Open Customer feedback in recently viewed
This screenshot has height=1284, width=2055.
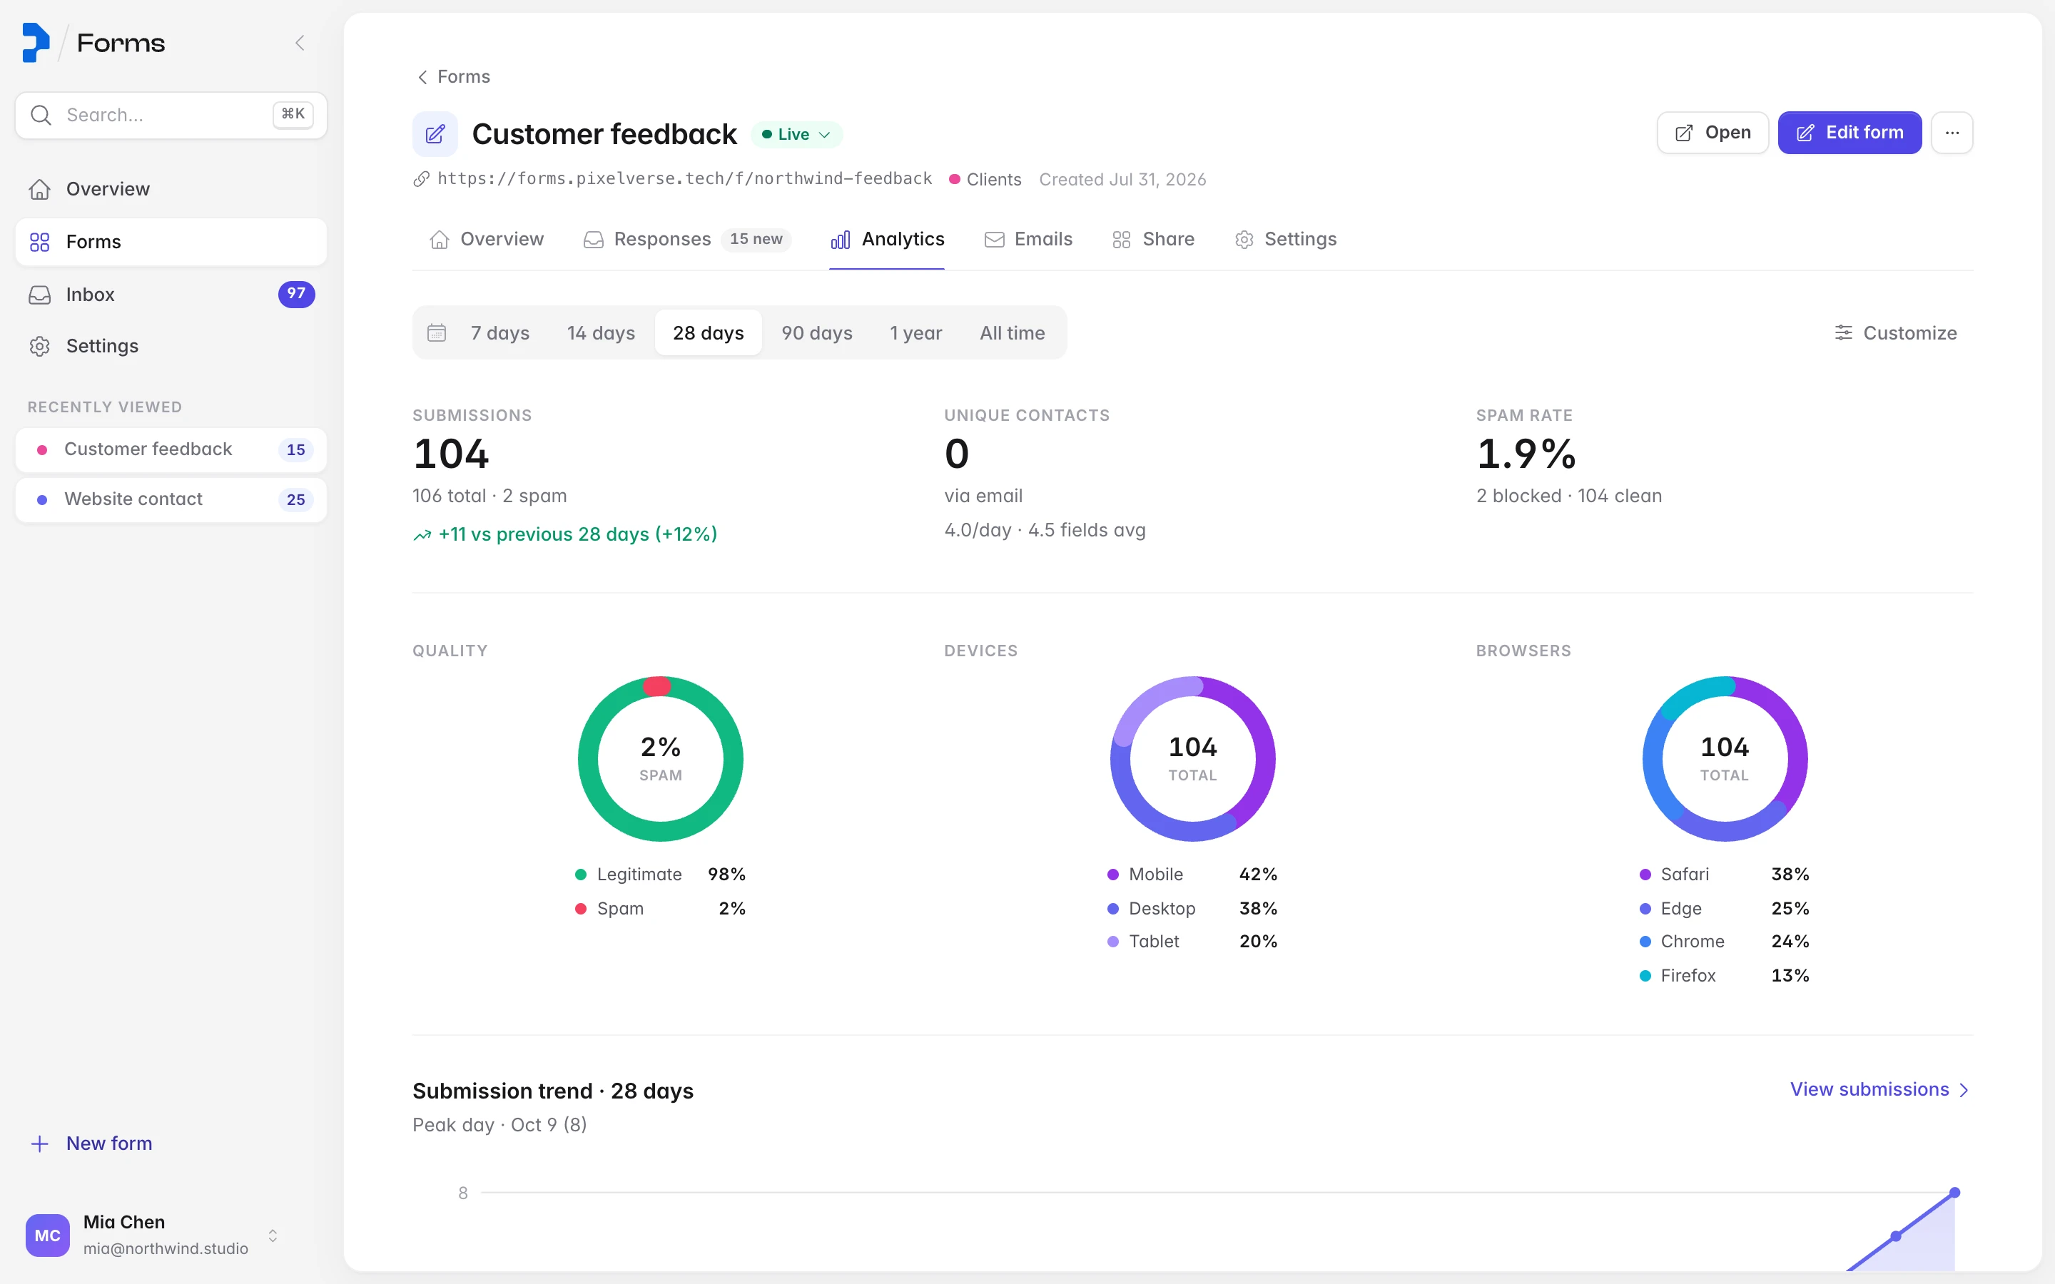click(171, 449)
